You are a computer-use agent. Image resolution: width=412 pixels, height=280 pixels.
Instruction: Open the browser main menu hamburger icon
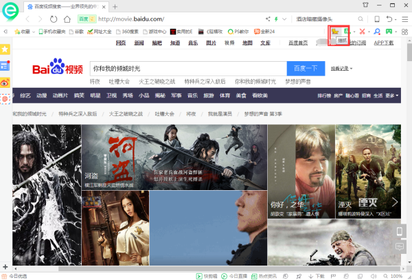pos(404,19)
